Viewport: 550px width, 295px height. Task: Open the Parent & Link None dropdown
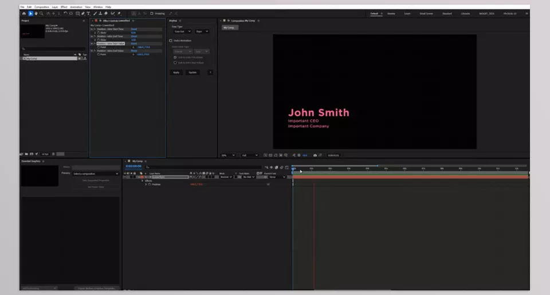pyautogui.click(x=277, y=177)
